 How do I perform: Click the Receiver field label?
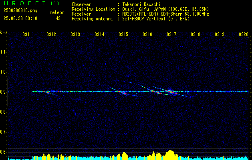(x=81, y=14)
